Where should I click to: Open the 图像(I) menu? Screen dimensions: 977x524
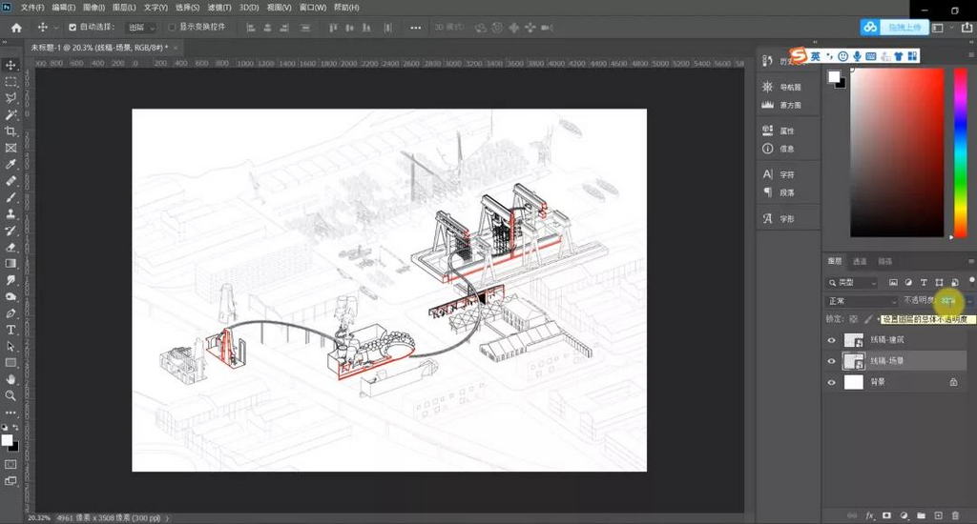94,8
